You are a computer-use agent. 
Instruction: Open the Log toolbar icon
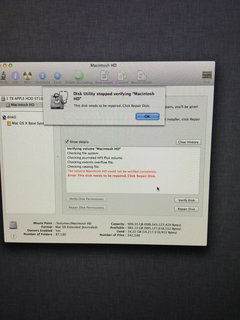[x=207, y=75]
